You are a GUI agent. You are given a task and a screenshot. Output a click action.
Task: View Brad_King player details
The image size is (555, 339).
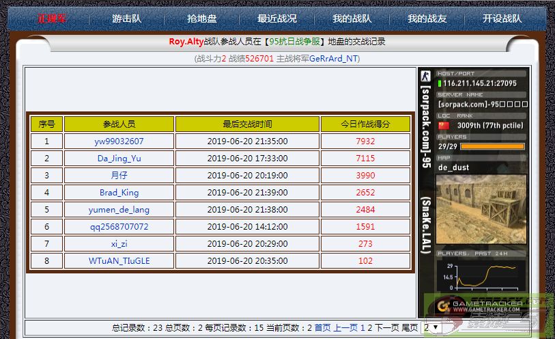click(119, 193)
